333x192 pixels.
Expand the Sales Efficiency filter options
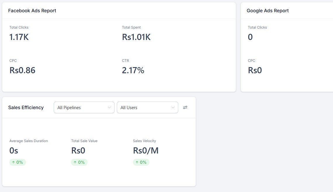click(185, 107)
